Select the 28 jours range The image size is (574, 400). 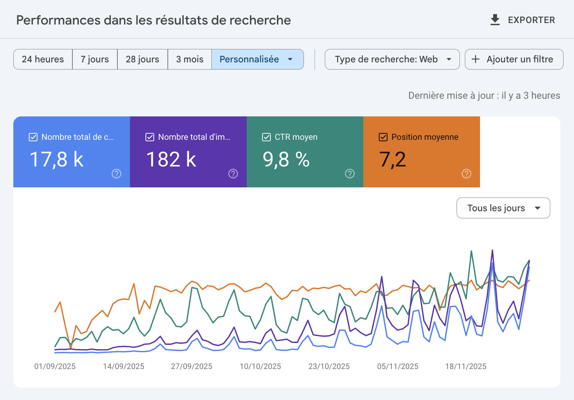142,59
